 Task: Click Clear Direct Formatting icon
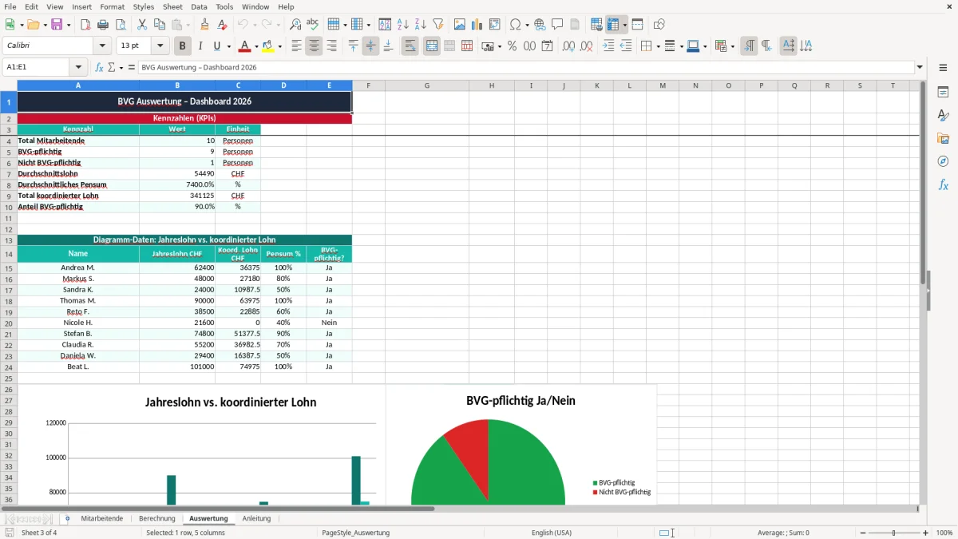(x=222, y=25)
